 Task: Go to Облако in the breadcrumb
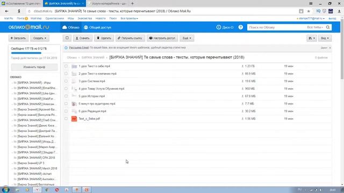click(71, 57)
